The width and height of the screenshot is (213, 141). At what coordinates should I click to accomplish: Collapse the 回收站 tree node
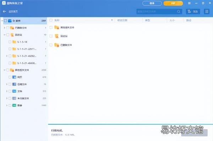[5, 35]
